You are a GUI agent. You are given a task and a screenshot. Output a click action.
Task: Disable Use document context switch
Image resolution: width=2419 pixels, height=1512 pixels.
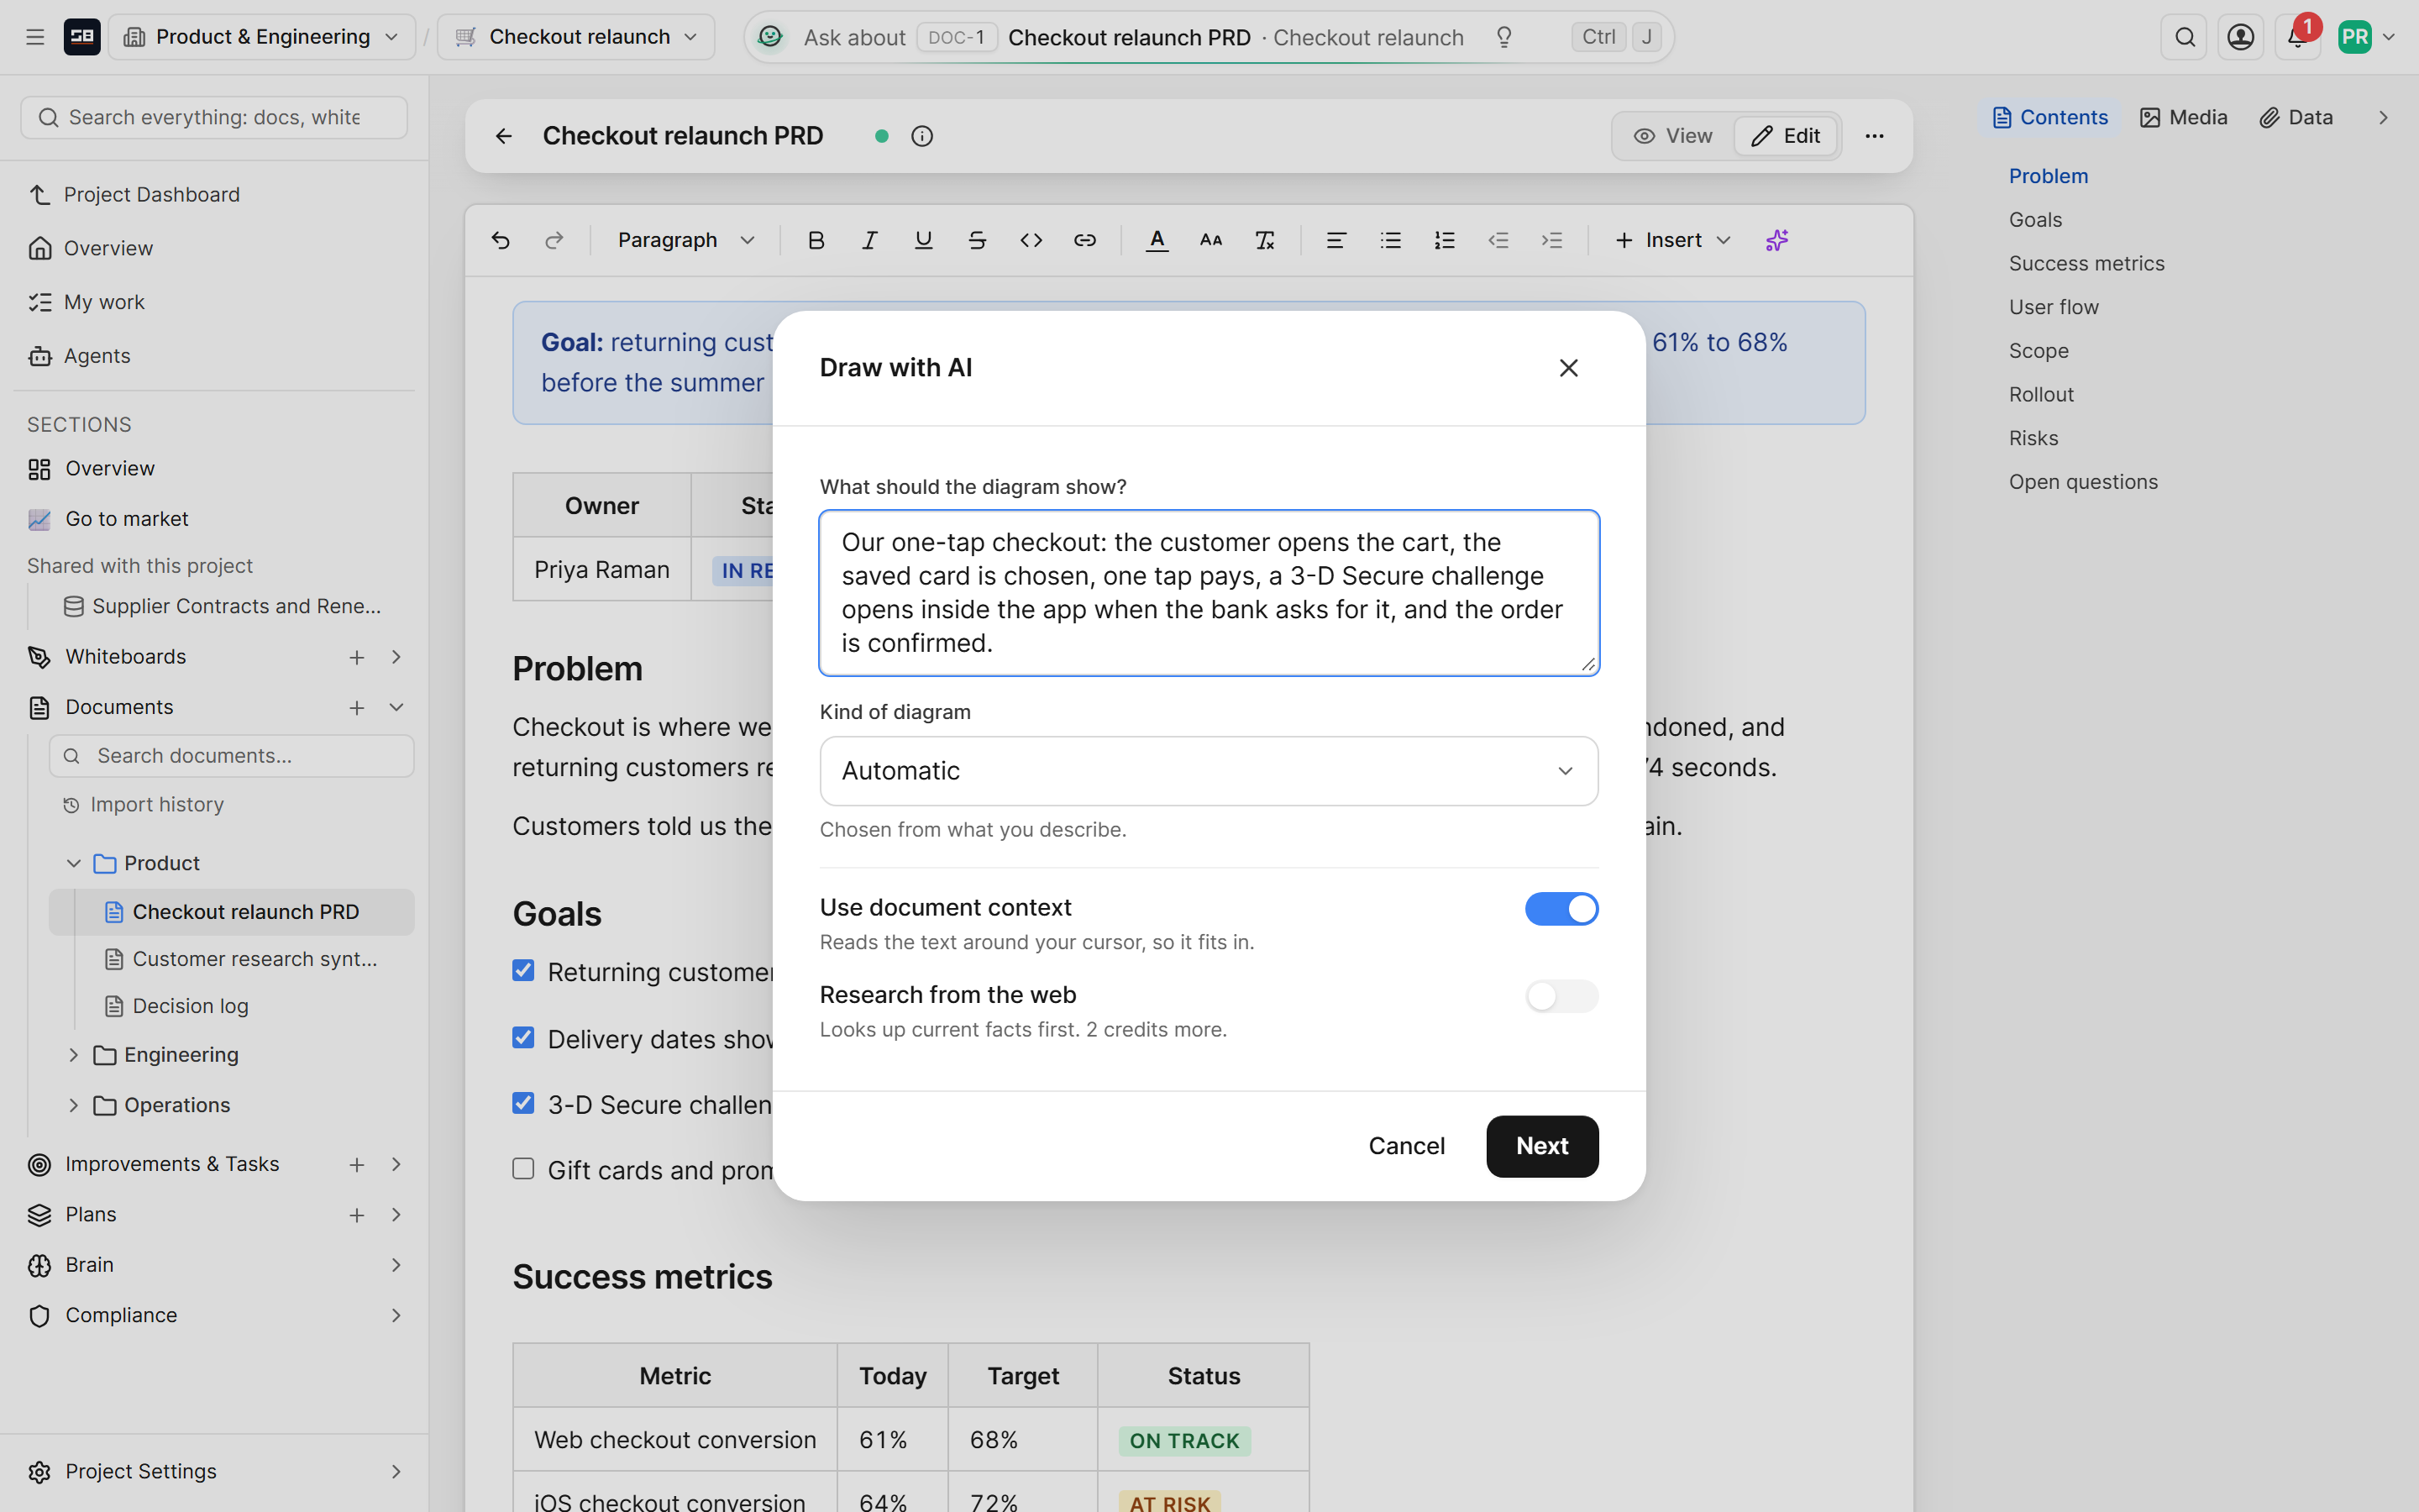pyautogui.click(x=1561, y=909)
